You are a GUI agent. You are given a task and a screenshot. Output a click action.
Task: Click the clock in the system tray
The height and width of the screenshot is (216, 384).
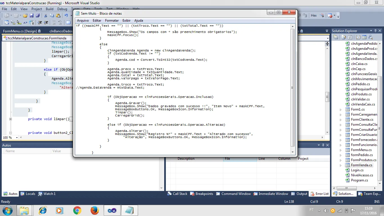pyautogui.click(x=369, y=211)
